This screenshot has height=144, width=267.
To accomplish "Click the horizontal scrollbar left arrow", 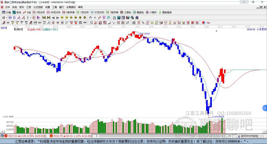I will pyautogui.click(x=97, y=136).
